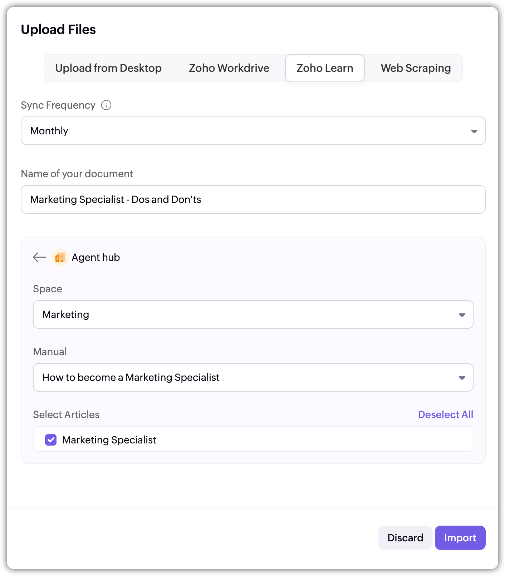
Task: Click the Discard button
Action: [405, 538]
